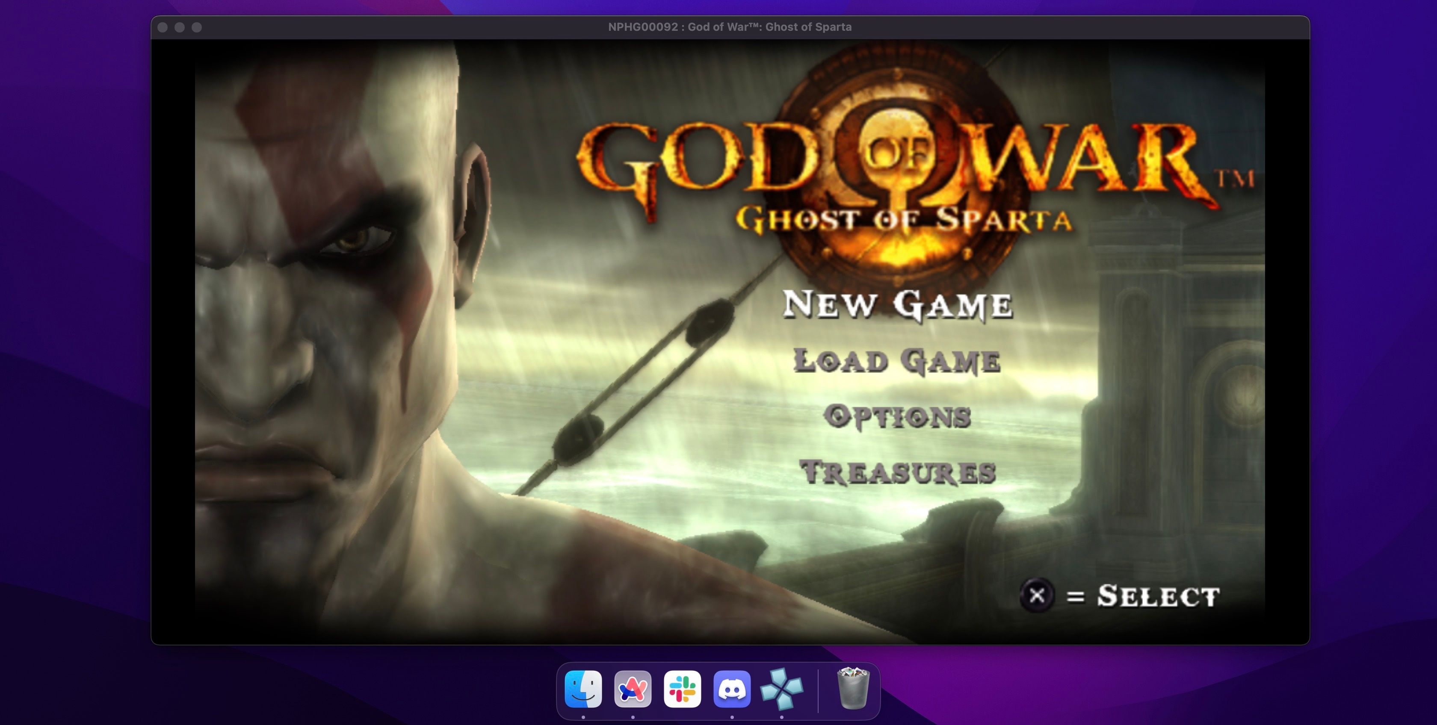The height and width of the screenshot is (725, 1437).
Task: Select the PPSSPP emulator icon in the Dock
Action: coord(782,690)
